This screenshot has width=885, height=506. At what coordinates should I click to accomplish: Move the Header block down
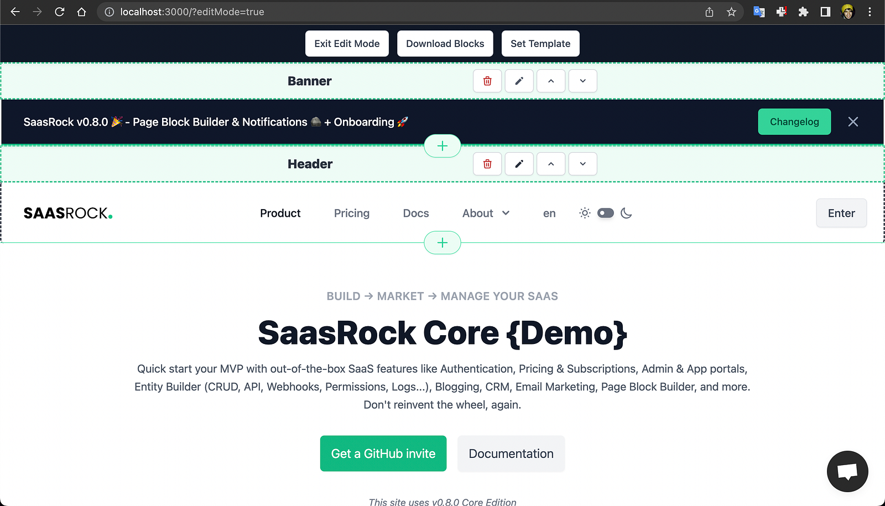(582, 164)
